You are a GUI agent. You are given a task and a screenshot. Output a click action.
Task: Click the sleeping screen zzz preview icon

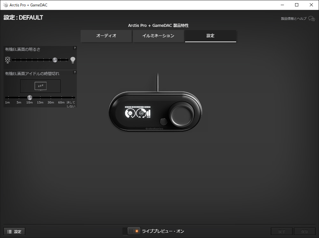[40, 86]
